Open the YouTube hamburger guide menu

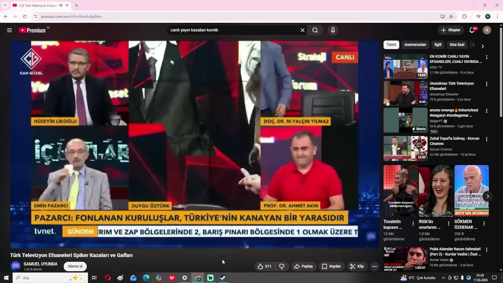[x=9, y=30]
